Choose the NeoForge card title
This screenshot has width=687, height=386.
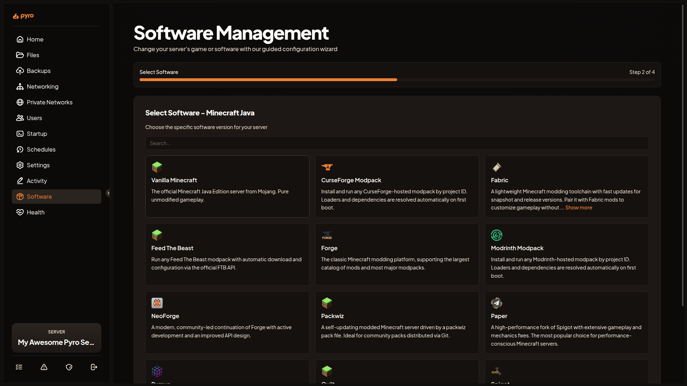(165, 316)
